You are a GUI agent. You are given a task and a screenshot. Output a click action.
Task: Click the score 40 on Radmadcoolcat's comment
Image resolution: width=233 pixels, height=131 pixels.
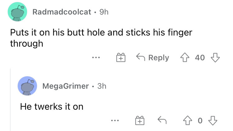click(x=200, y=57)
